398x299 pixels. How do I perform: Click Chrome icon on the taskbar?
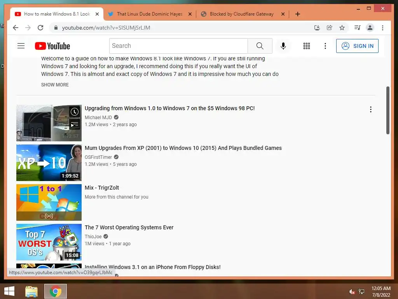click(55, 291)
